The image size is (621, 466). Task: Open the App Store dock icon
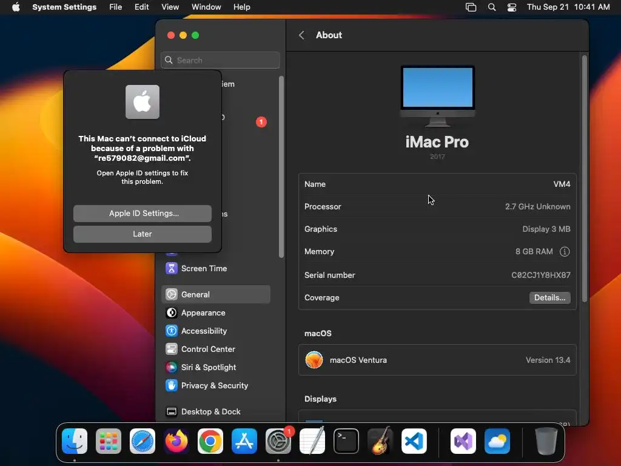pyautogui.click(x=244, y=441)
